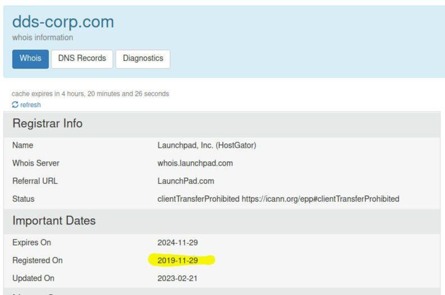The height and width of the screenshot is (295, 445).
Task: Click the whois.launchpad.com server value
Action: click(195, 163)
